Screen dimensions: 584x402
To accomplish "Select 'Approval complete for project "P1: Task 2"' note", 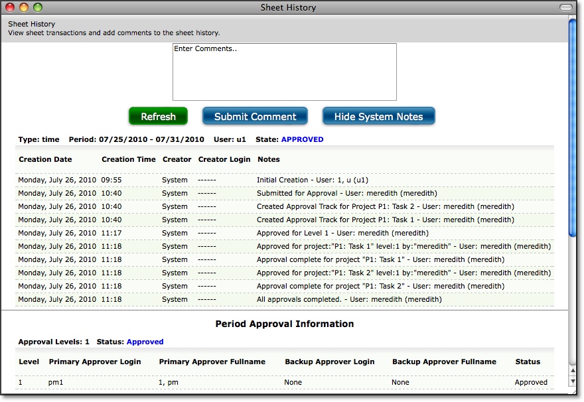I will [381, 286].
